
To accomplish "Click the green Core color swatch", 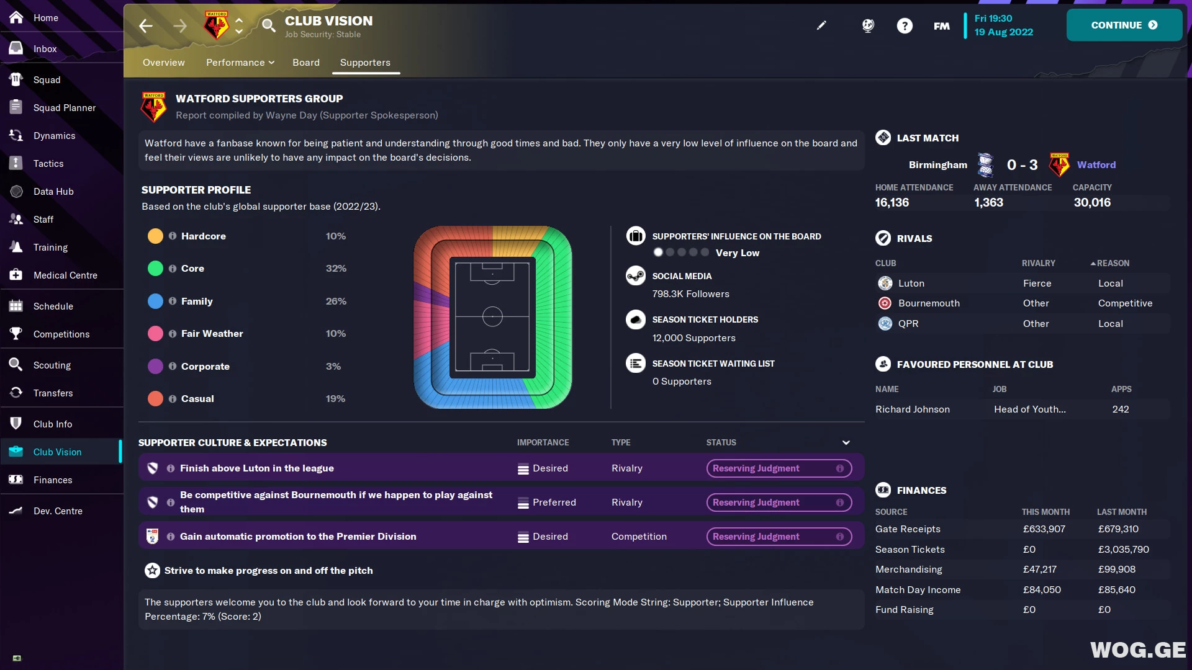I will click(x=155, y=268).
